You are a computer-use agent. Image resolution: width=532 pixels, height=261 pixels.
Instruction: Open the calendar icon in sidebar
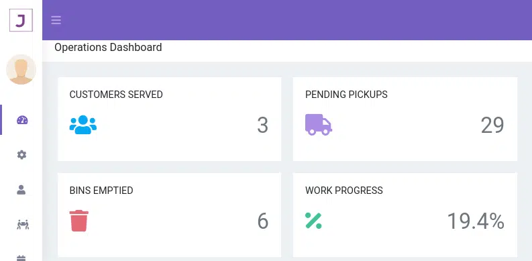(x=21, y=258)
